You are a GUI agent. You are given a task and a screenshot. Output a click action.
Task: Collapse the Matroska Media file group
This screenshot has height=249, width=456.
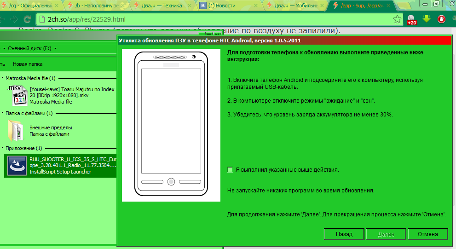pos(3,78)
